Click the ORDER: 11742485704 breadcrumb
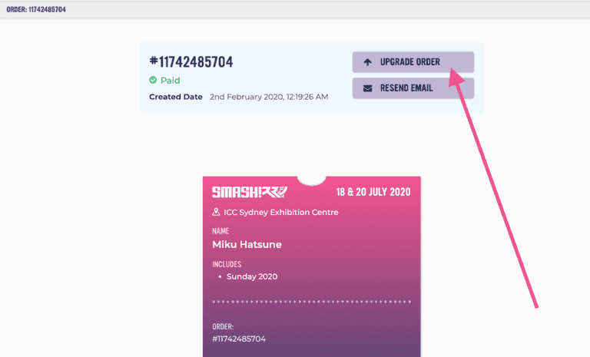590x357 pixels. (35, 9)
